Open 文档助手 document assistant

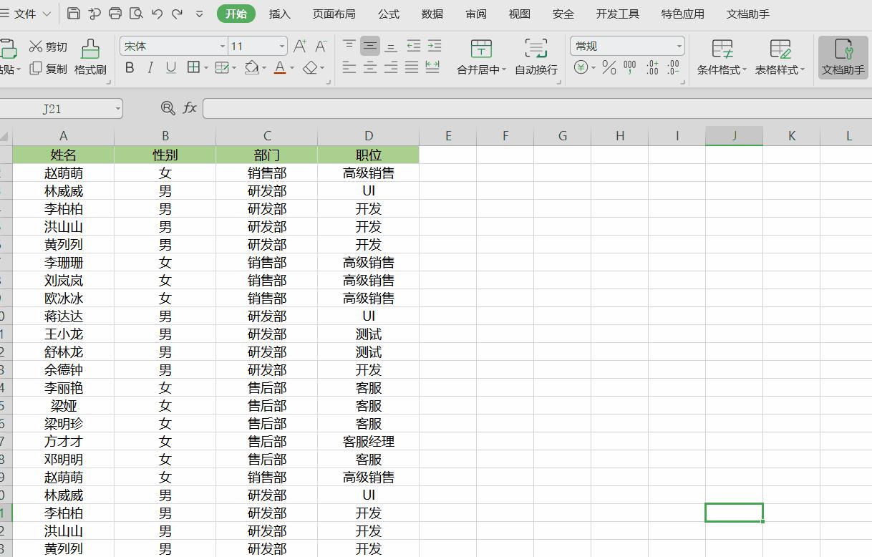pyautogui.click(x=843, y=57)
